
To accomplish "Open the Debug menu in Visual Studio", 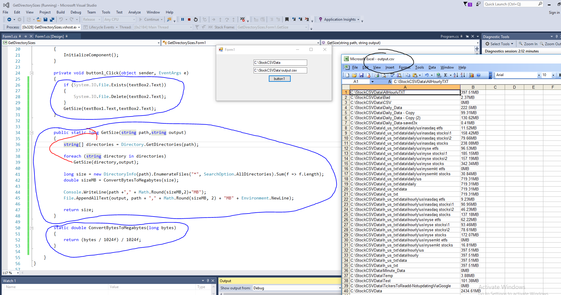I will [76, 12].
